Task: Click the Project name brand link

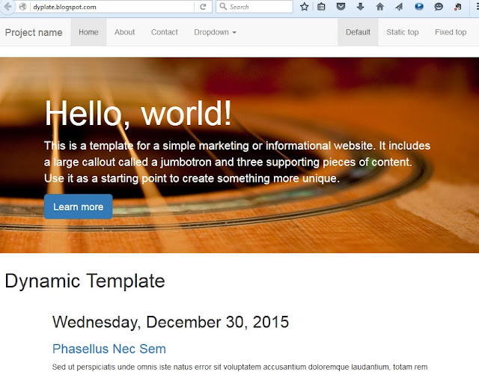Action: 34,32
